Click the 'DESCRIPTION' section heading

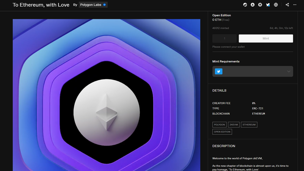(224, 146)
